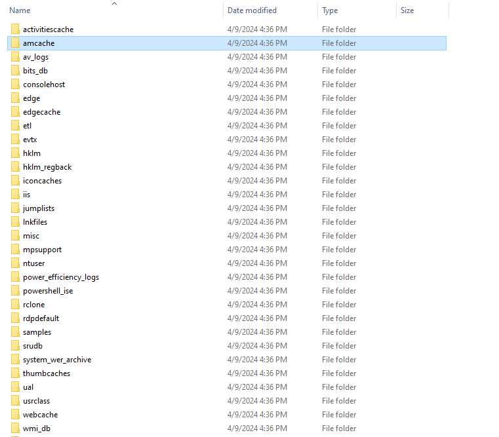Sort by the Type column header
The height and width of the screenshot is (437, 499).
[x=330, y=10]
